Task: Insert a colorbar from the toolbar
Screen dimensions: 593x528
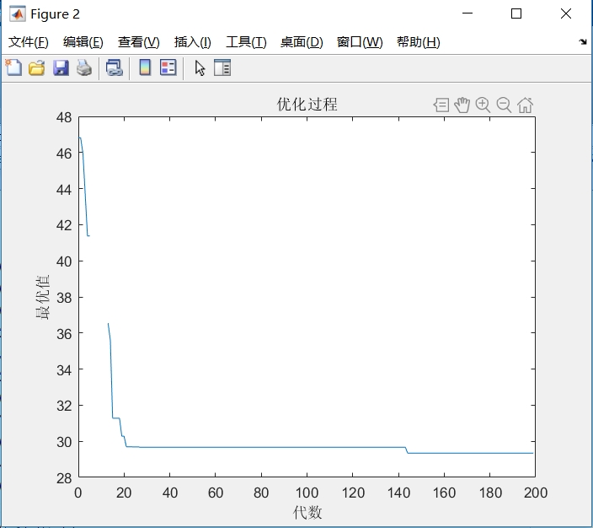Action: pyautogui.click(x=145, y=67)
